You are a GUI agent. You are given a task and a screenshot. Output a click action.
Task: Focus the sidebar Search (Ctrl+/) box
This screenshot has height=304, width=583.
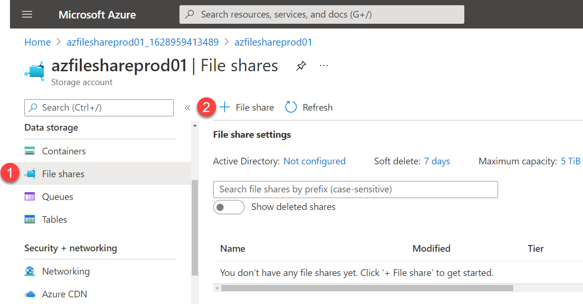coord(99,107)
